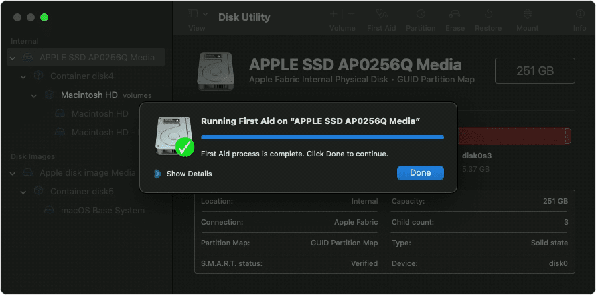Click the red disk usage bar
Screen dimensions: 596x295
pos(514,137)
